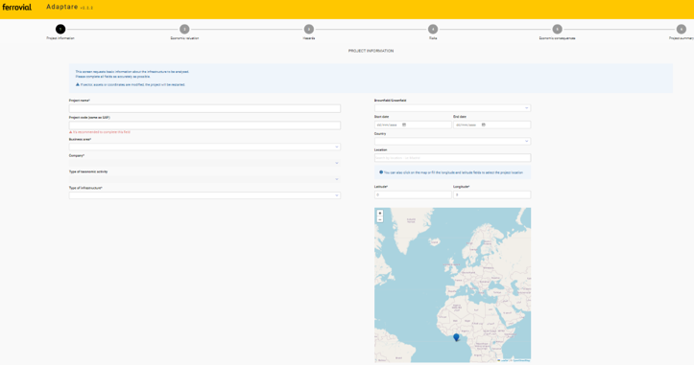Go to step 1 Project information
Screen dimensions: 694x365
click(60, 29)
